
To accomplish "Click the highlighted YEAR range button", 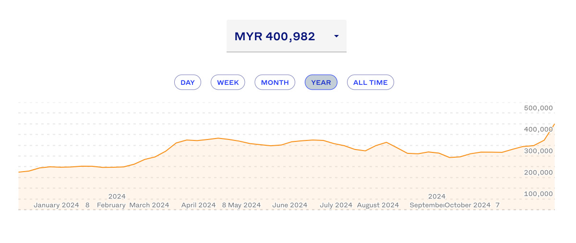I will point(321,82).
